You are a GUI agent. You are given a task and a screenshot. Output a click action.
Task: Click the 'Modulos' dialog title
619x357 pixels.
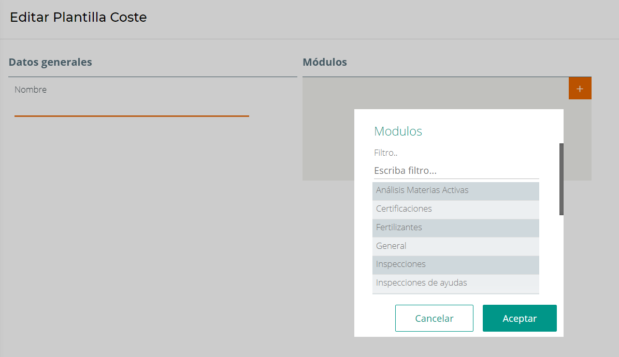pos(398,131)
